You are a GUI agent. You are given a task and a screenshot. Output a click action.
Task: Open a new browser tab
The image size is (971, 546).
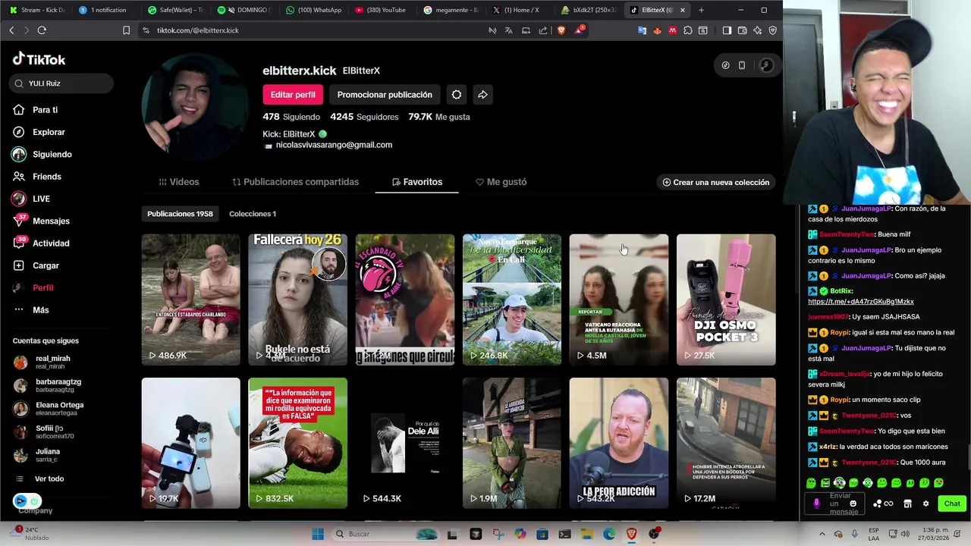point(701,10)
